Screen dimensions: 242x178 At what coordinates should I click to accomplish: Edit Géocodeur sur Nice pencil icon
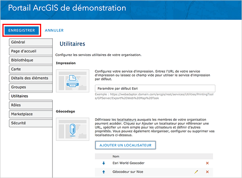point(196,172)
